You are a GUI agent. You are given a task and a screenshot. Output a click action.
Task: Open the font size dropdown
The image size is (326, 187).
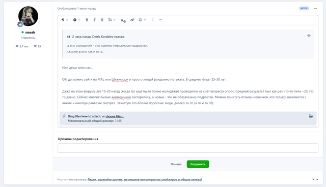pos(112,20)
